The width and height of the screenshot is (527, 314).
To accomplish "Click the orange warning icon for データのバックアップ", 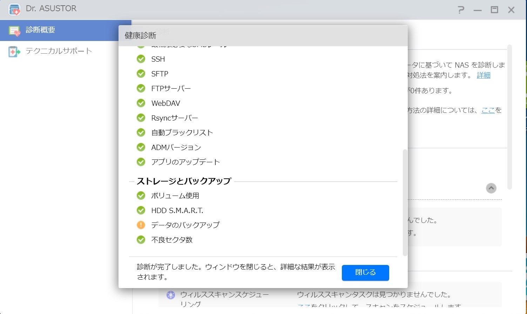I will (x=141, y=225).
